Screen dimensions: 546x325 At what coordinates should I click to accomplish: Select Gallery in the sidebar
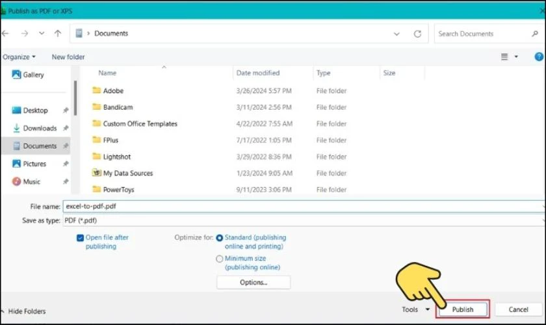(x=33, y=75)
